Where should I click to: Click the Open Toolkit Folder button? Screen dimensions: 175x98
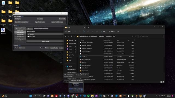click(40, 22)
